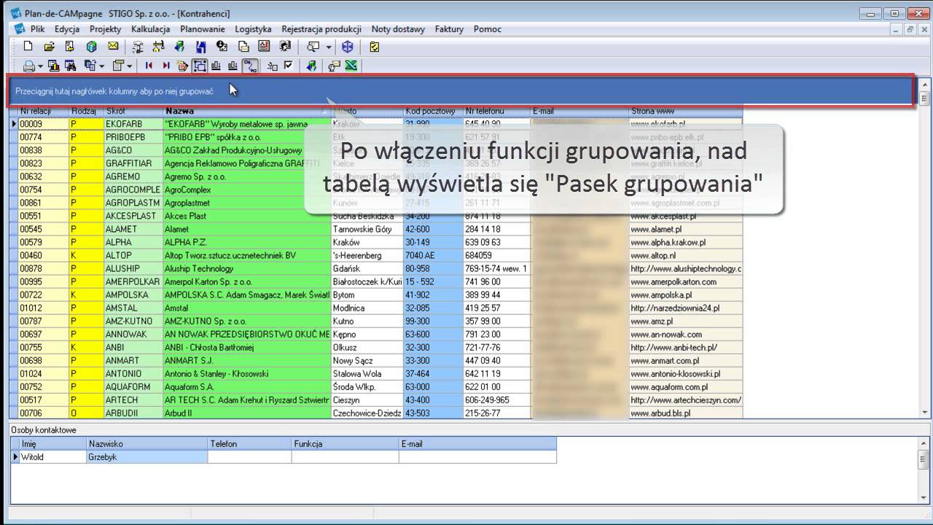Viewport: 933px width, 525px height.
Task: Click postal code cell 99-300
Action: [x=434, y=321]
